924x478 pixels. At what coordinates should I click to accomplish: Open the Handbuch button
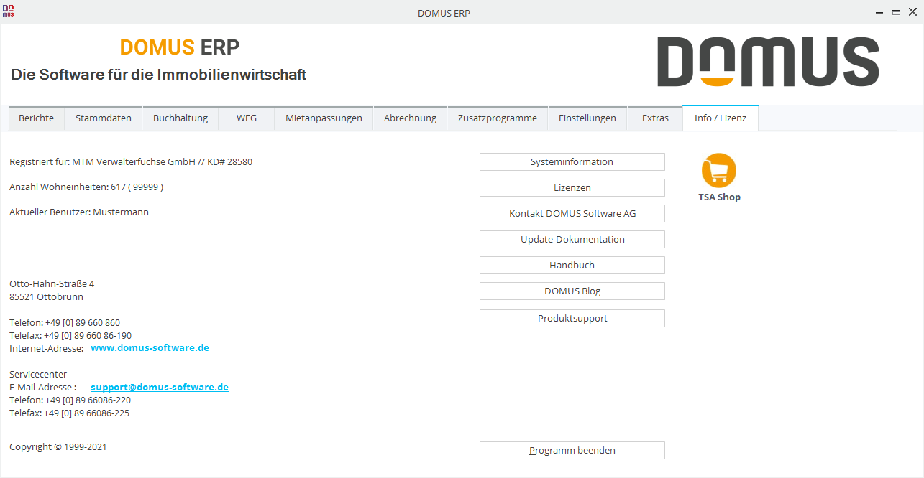(572, 265)
